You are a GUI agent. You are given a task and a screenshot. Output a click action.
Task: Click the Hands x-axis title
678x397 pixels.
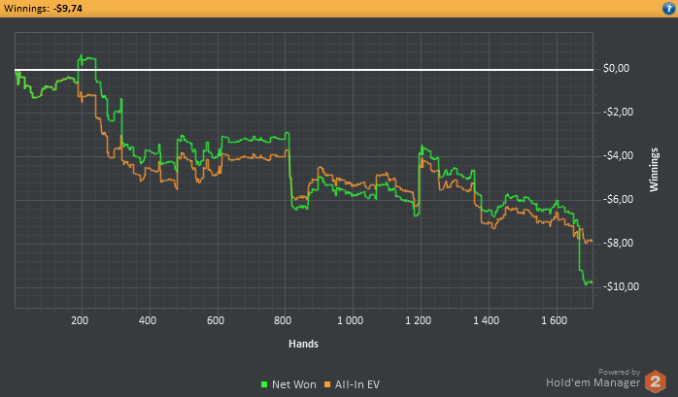click(303, 344)
